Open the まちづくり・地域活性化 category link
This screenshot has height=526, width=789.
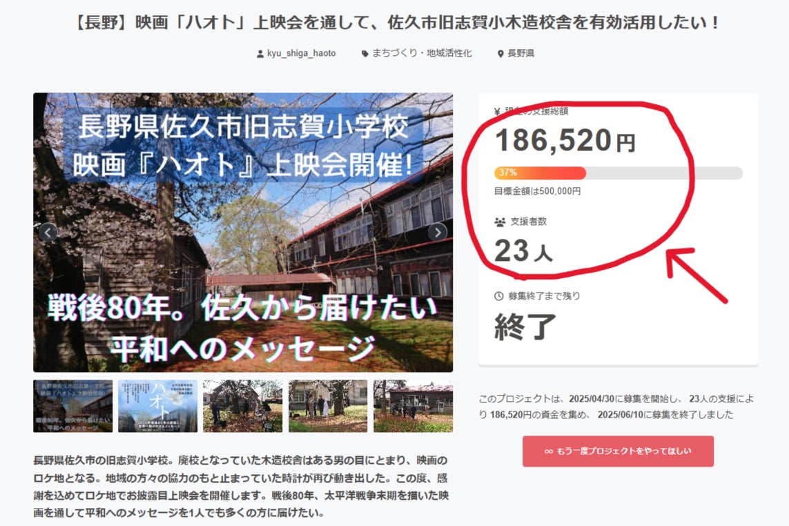(x=422, y=53)
